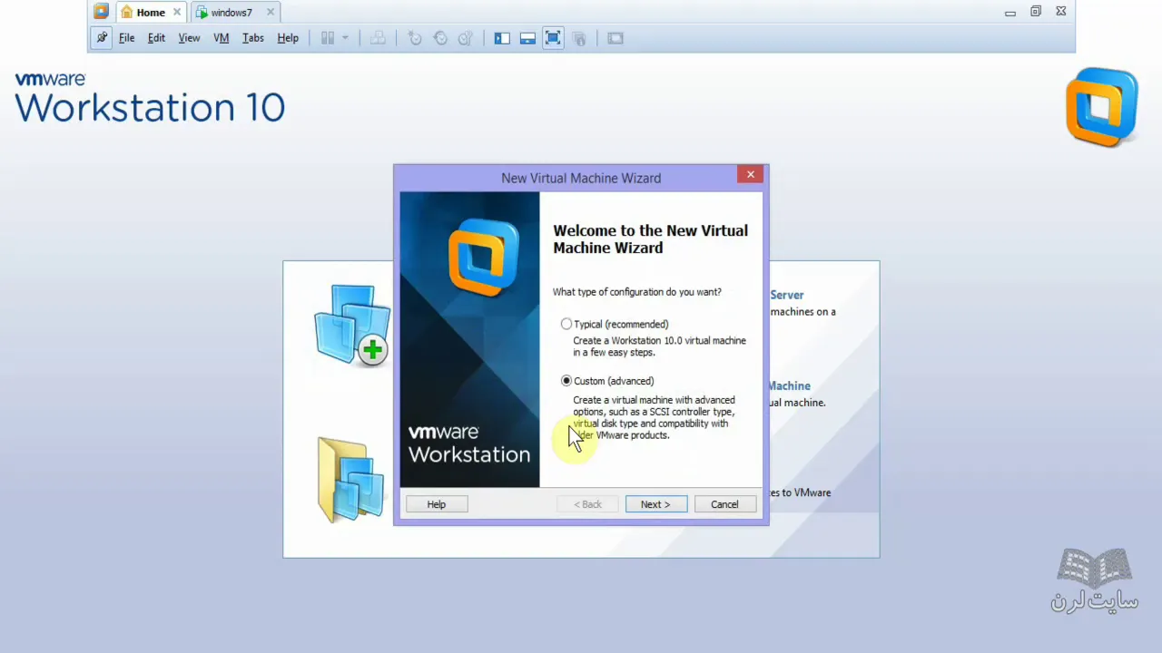Close the New Virtual Machine Wizard dialog

click(750, 174)
